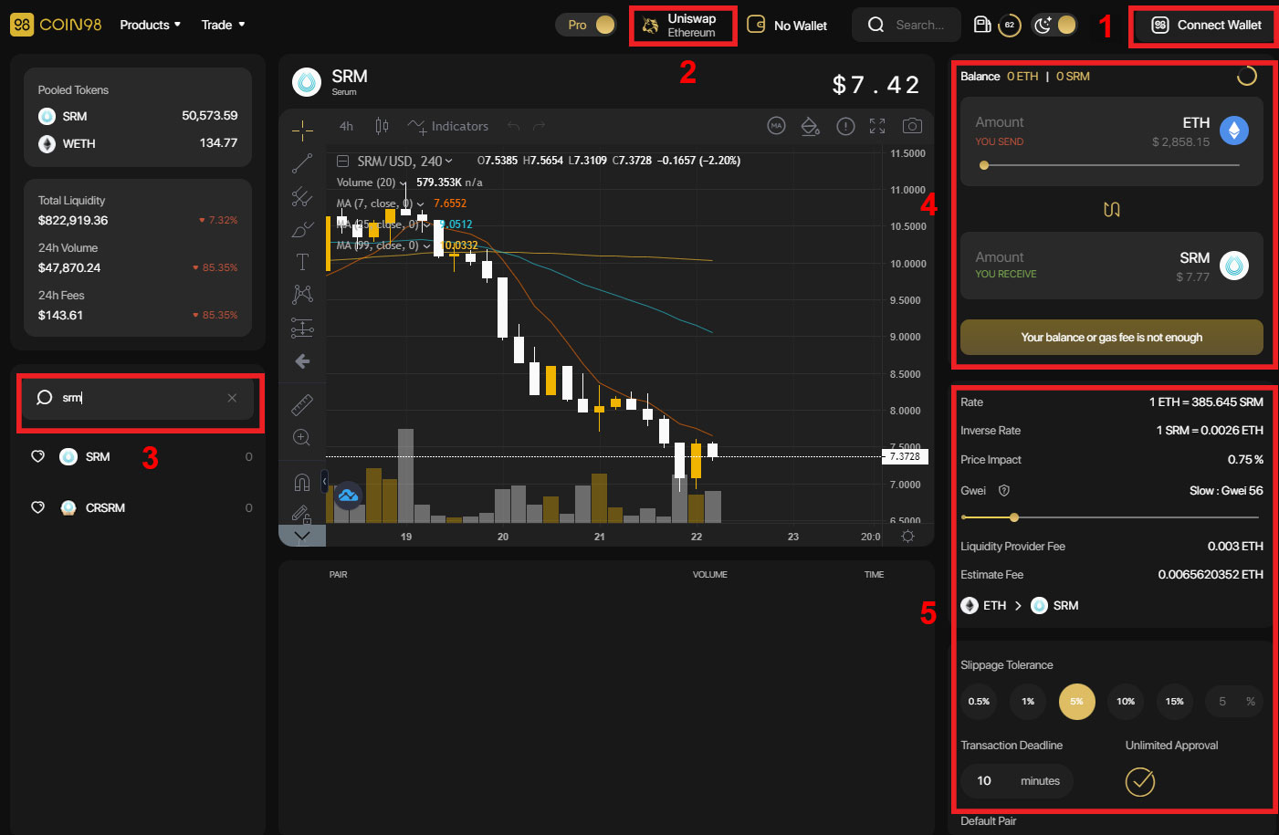Image resolution: width=1279 pixels, height=835 pixels.
Task: Select 15% slippage tolerance
Action: pyautogui.click(x=1175, y=702)
